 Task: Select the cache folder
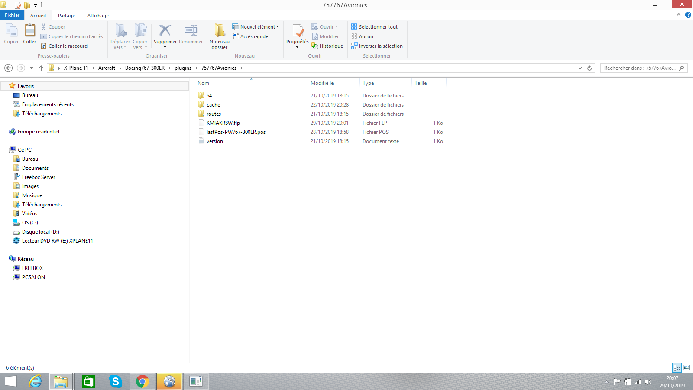pyautogui.click(x=213, y=105)
